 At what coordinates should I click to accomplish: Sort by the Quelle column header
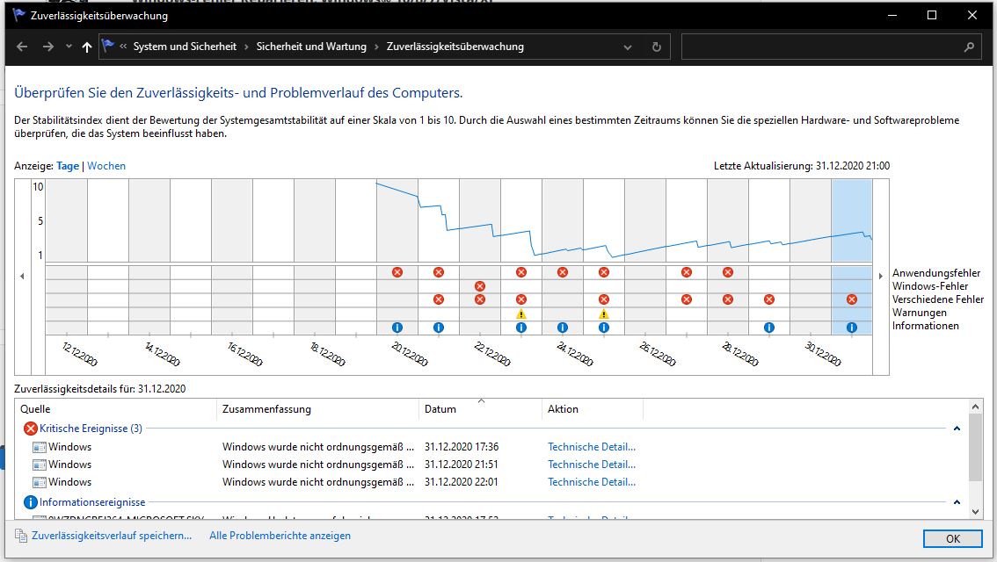pyautogui.click(x=117, y=409)
